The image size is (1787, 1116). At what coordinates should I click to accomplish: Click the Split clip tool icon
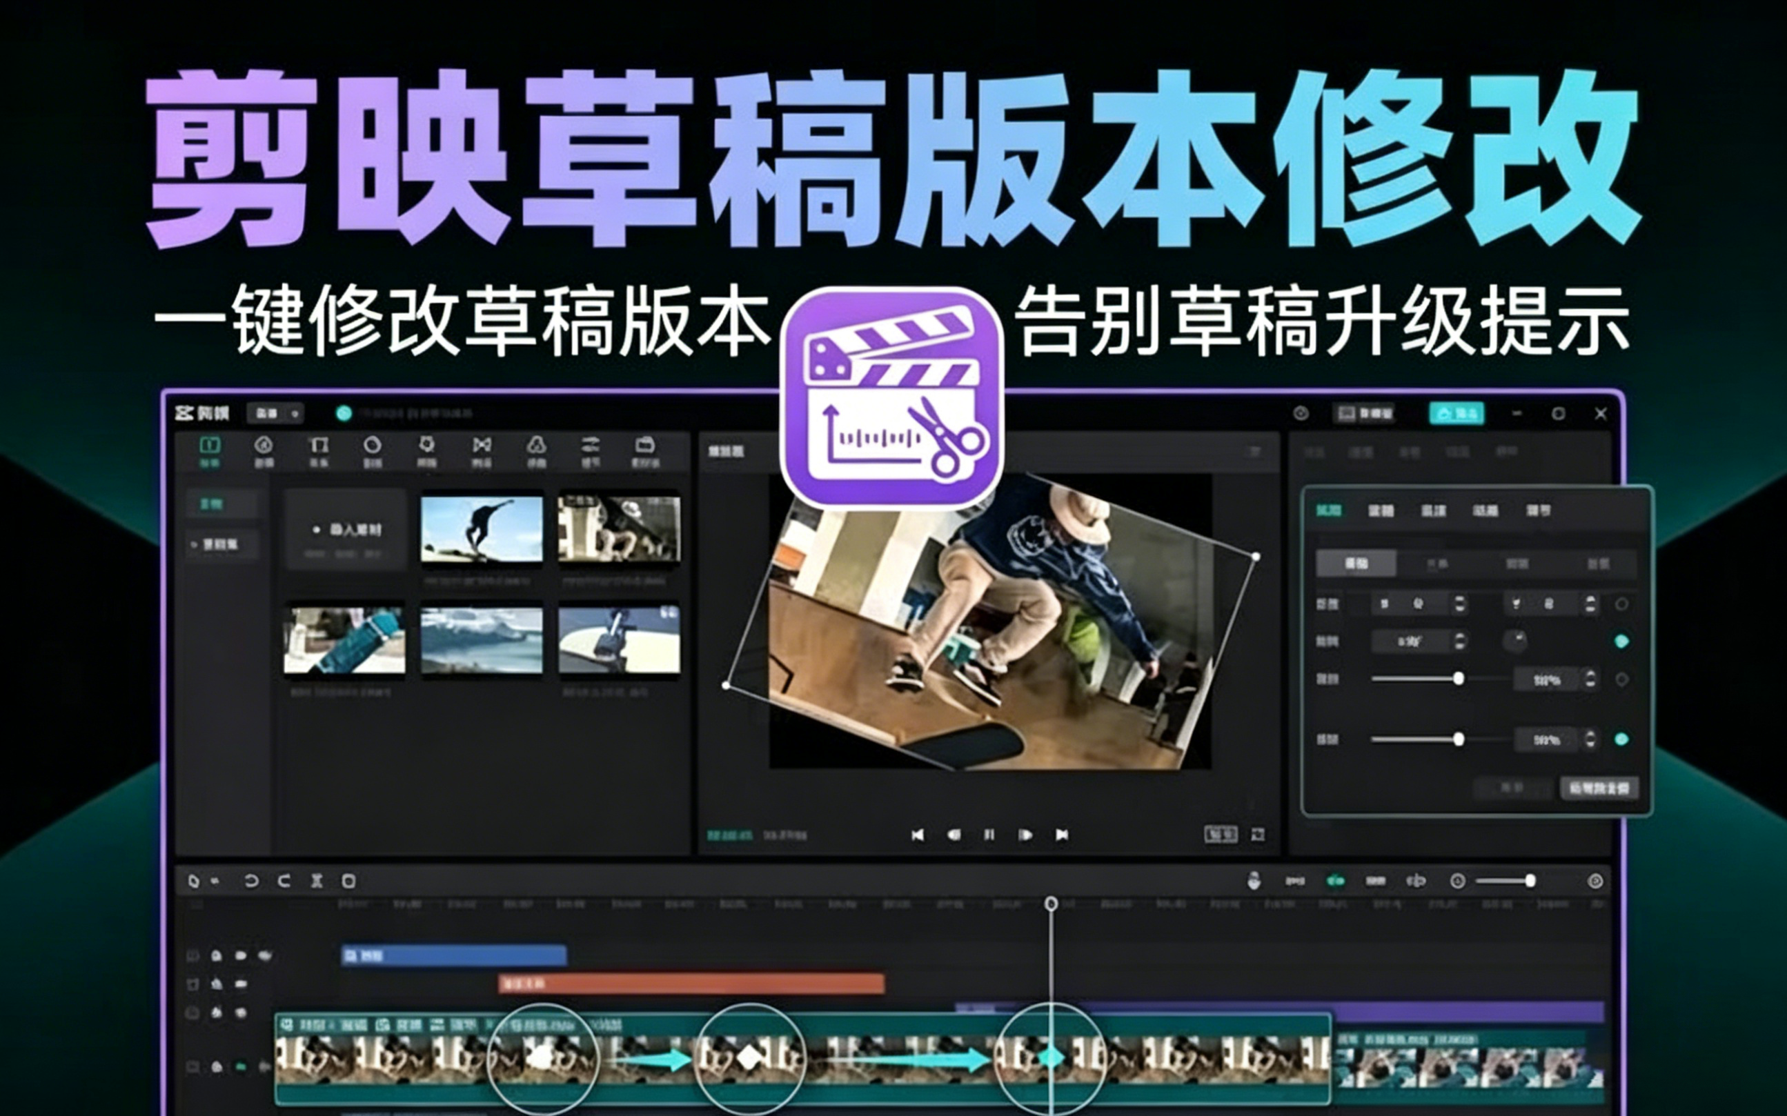click(317, 881)
